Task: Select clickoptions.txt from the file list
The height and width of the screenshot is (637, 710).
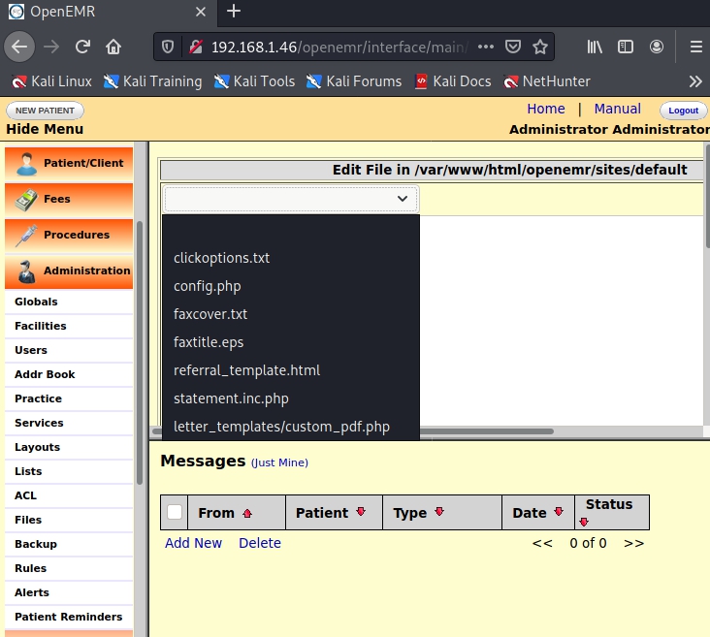Action: [291, 258]
